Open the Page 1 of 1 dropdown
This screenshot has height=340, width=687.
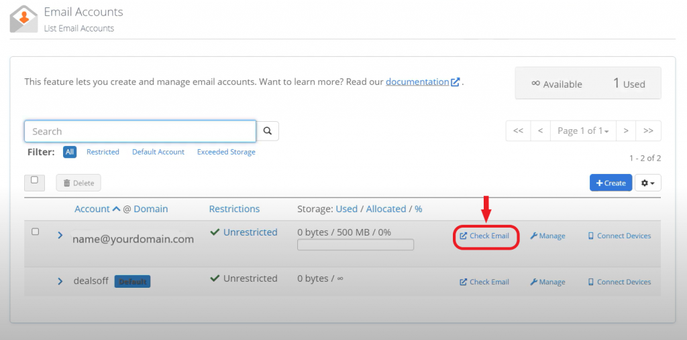tap(583, 131)
